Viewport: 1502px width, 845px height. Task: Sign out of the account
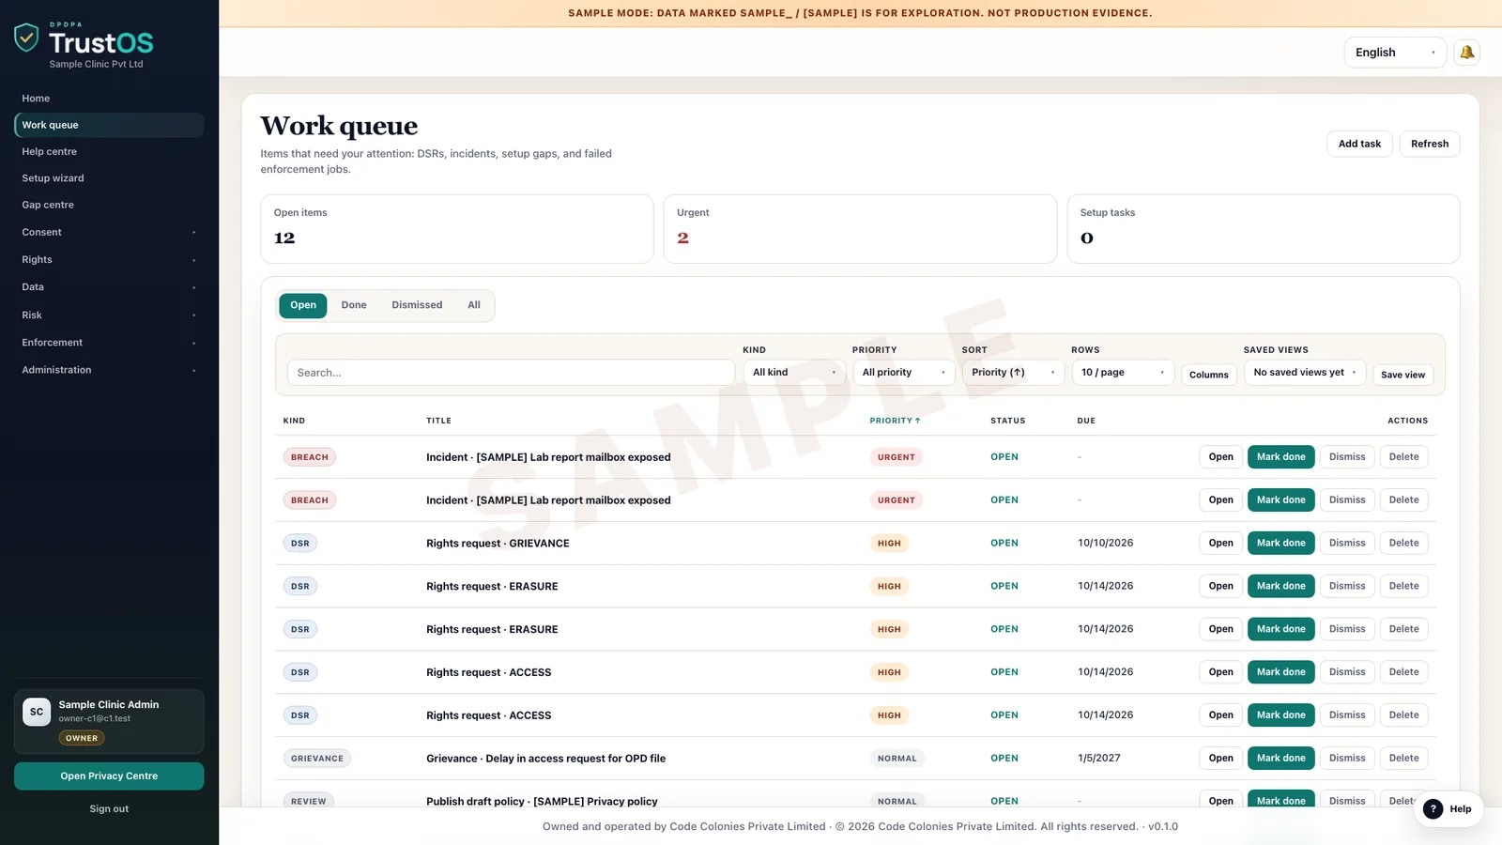[x=109, y=809]
